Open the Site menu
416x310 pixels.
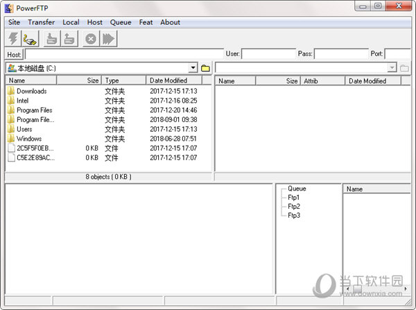pos(14,22)
